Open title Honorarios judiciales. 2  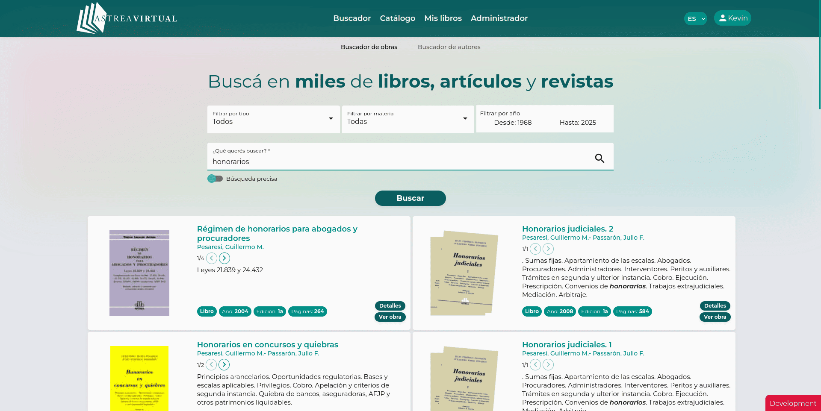coord(567,229)
